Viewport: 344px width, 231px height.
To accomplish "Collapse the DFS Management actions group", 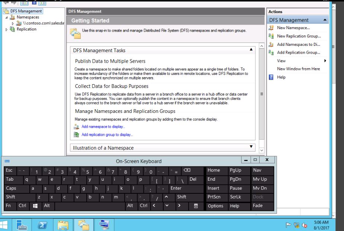I will click(325, 20).
